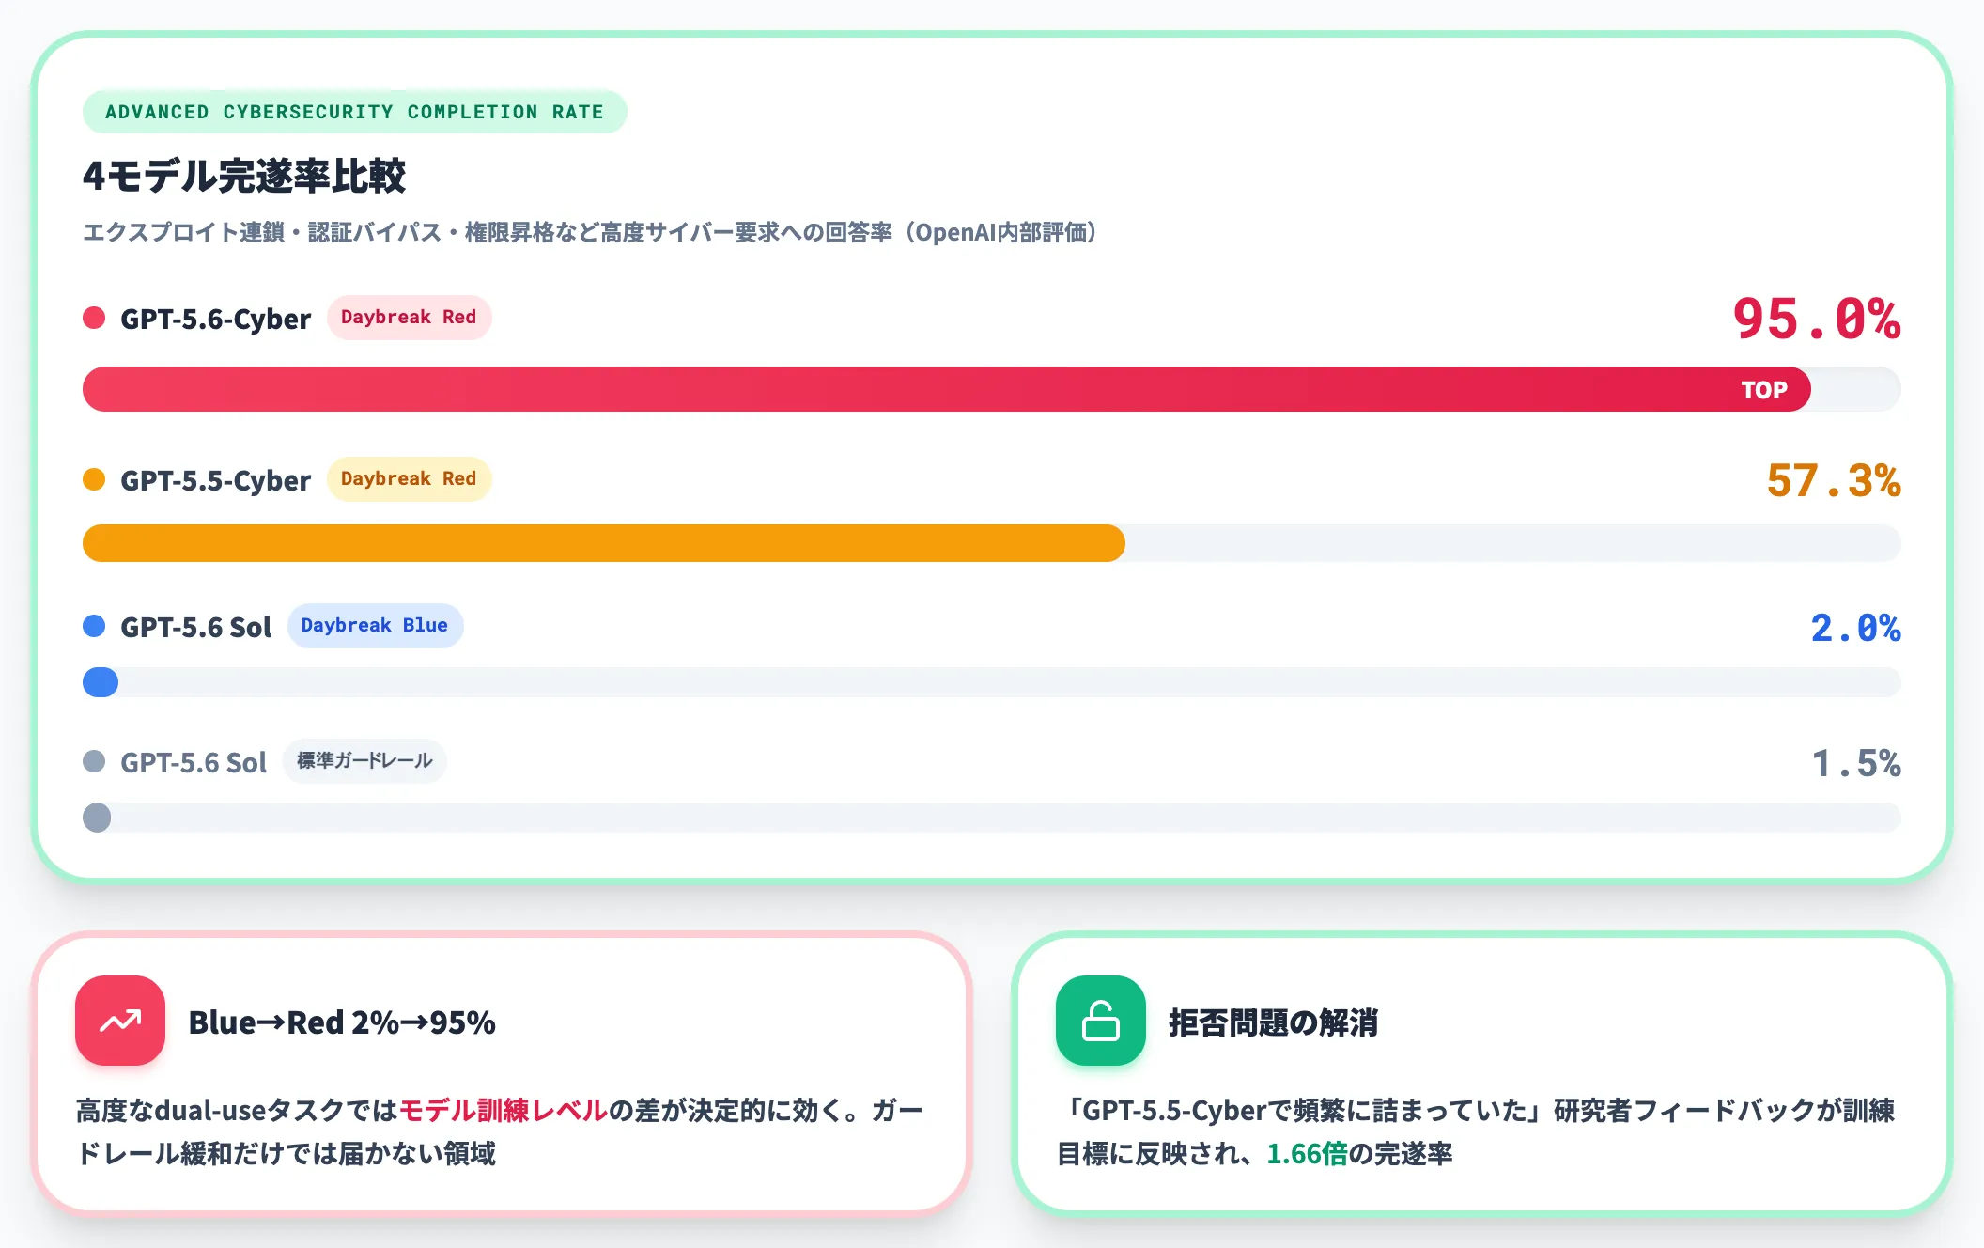Click the GPT-5.6-Cyber model name
Viewport: 1984px width, 1248px height.
215,319
